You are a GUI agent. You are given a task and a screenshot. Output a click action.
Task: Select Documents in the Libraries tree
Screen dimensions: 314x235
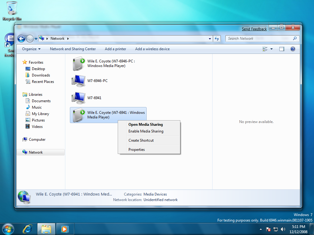point(41,101)
